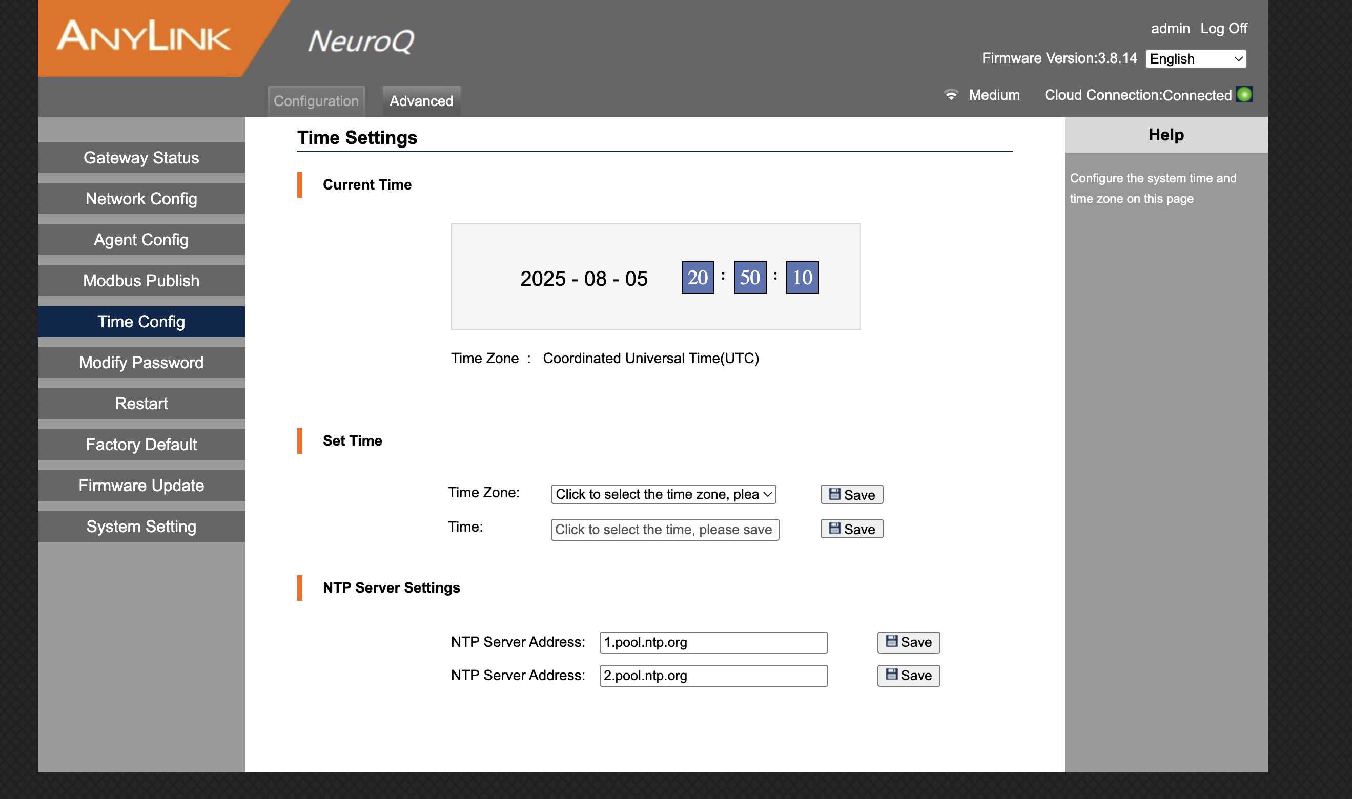Open System Setting menu item
The width and height of the screenshot is (1352, 799).
click(141, 526)
